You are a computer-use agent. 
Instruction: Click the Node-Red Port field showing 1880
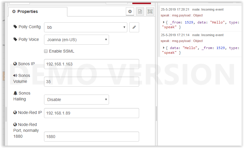pos(92,137)
